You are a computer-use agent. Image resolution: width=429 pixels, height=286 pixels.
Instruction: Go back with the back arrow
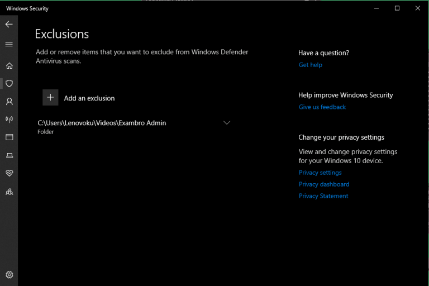(9, 25)
